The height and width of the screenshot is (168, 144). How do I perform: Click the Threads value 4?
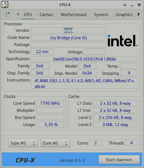[x=132, y=143]
